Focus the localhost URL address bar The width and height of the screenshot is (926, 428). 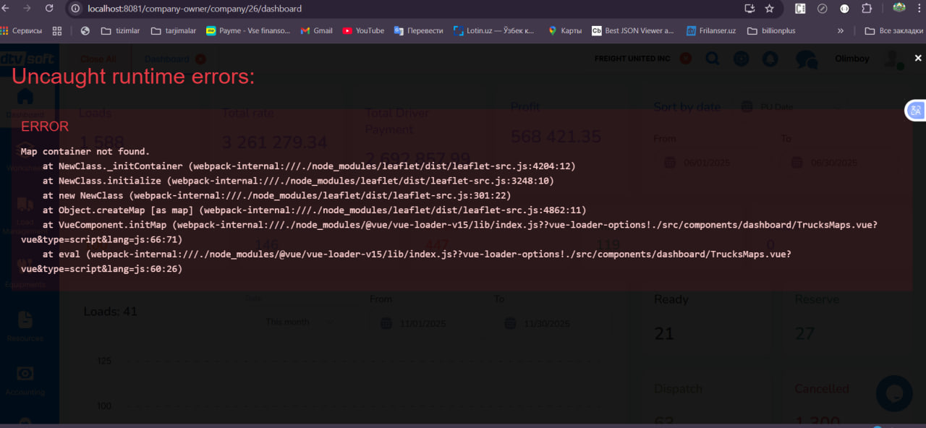362,9
